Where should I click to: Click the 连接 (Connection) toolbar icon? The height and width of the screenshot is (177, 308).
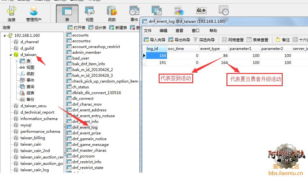click(12, 13)
